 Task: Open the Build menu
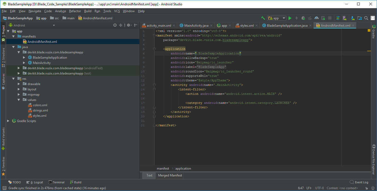pos(88,11)
